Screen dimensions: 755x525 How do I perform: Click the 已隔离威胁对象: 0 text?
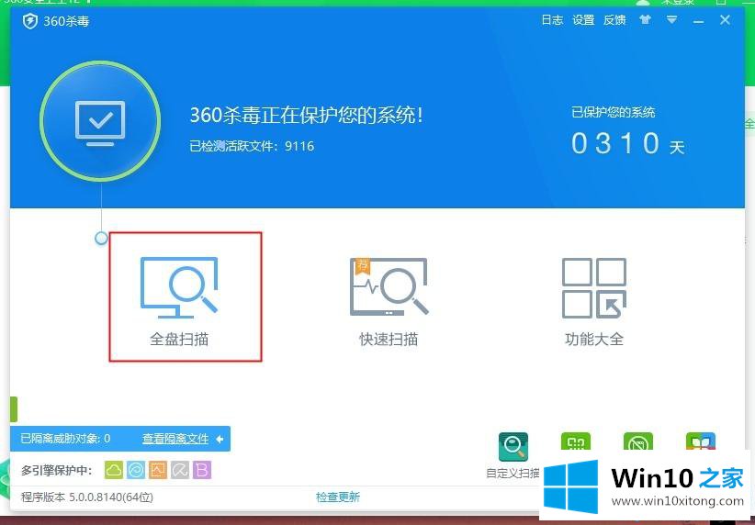[65, 439]
